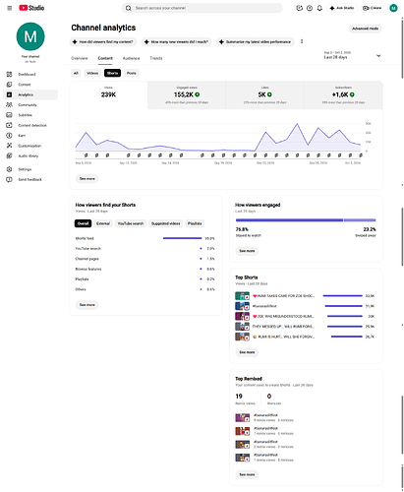Click See more in Top Shorts card

coord(247,352)
